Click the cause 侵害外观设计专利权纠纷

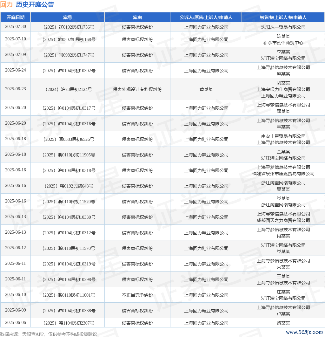(x=137, y=89)
